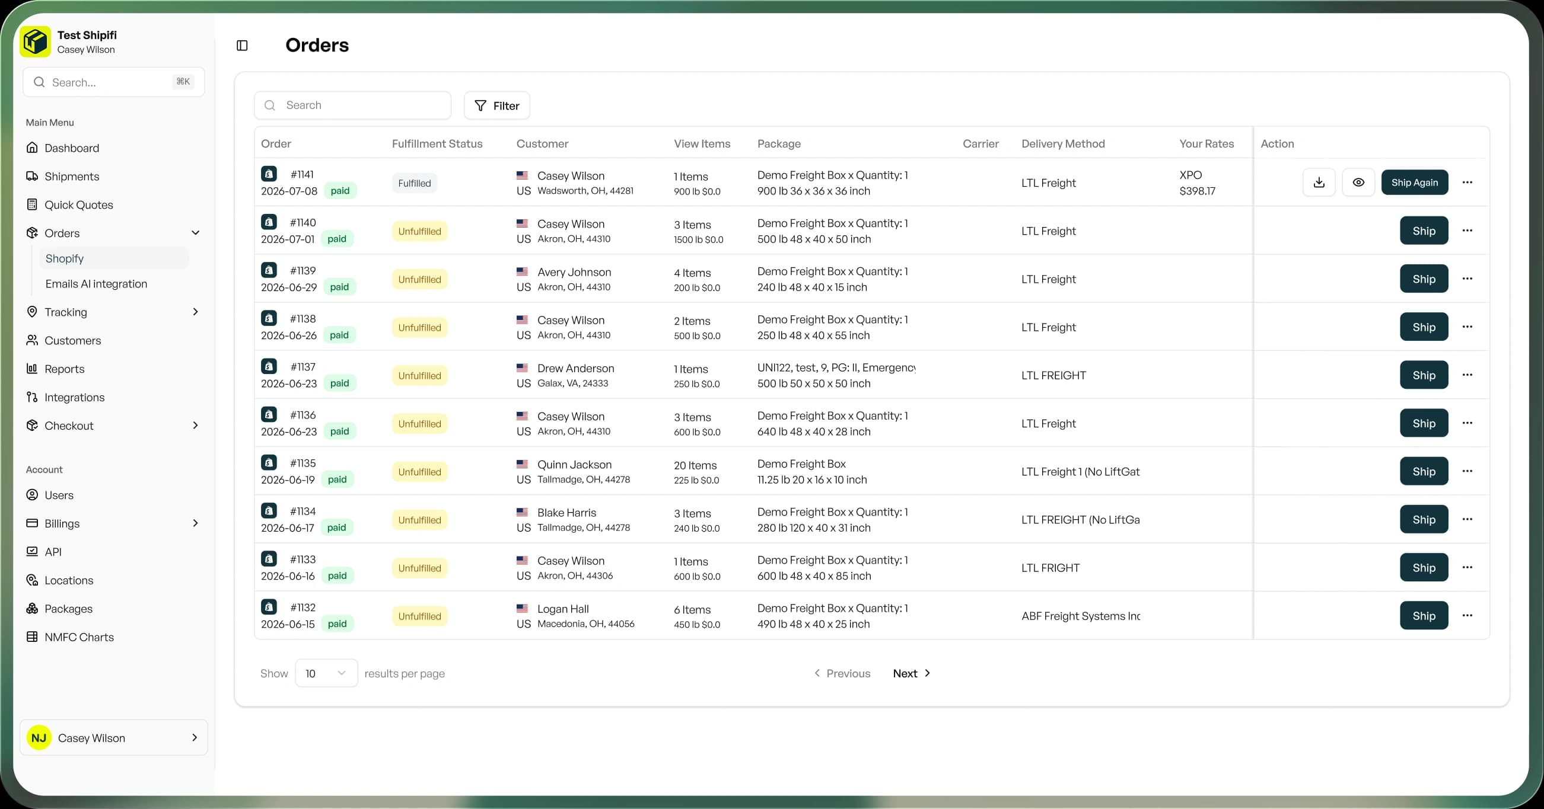Screen dimensions: 1544x809
Task: Click '3 Items' for order #1140
Action: click(x=692, y=225)
